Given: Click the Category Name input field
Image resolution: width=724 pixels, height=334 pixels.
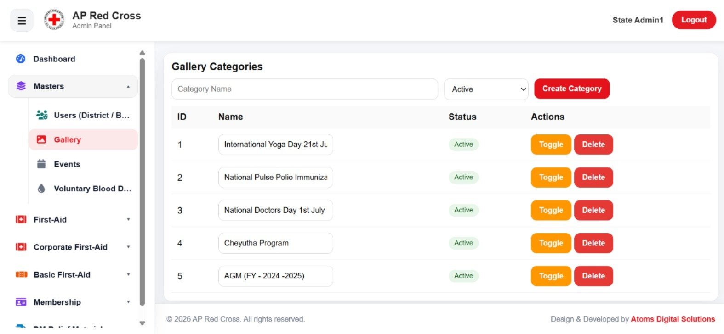Looking at the screenshot, I should coord(304,89).
